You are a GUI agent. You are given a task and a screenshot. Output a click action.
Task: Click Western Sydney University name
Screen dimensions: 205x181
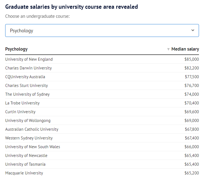pyautogui.click(x=29, y=138)
